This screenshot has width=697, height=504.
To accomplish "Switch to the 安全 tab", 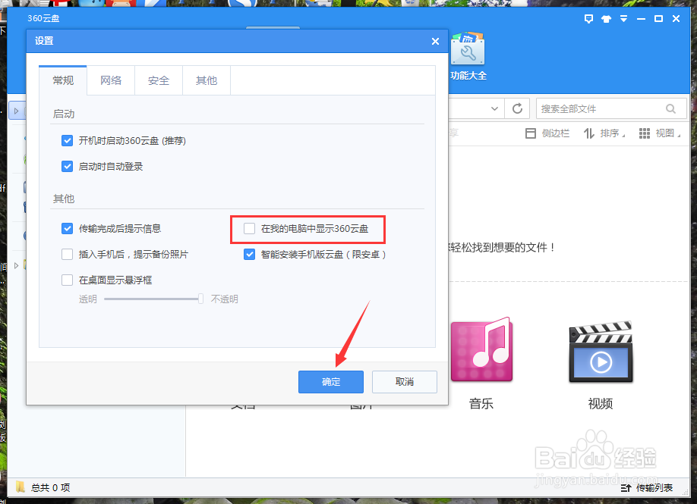I will [159, 80].
